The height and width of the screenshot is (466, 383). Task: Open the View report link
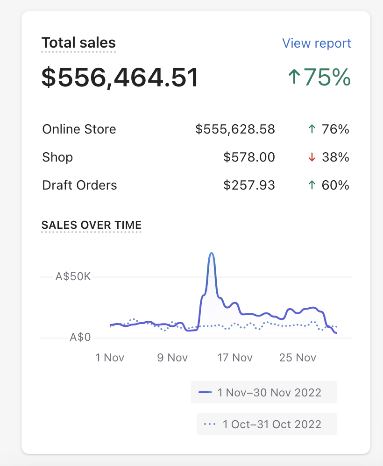316,43
